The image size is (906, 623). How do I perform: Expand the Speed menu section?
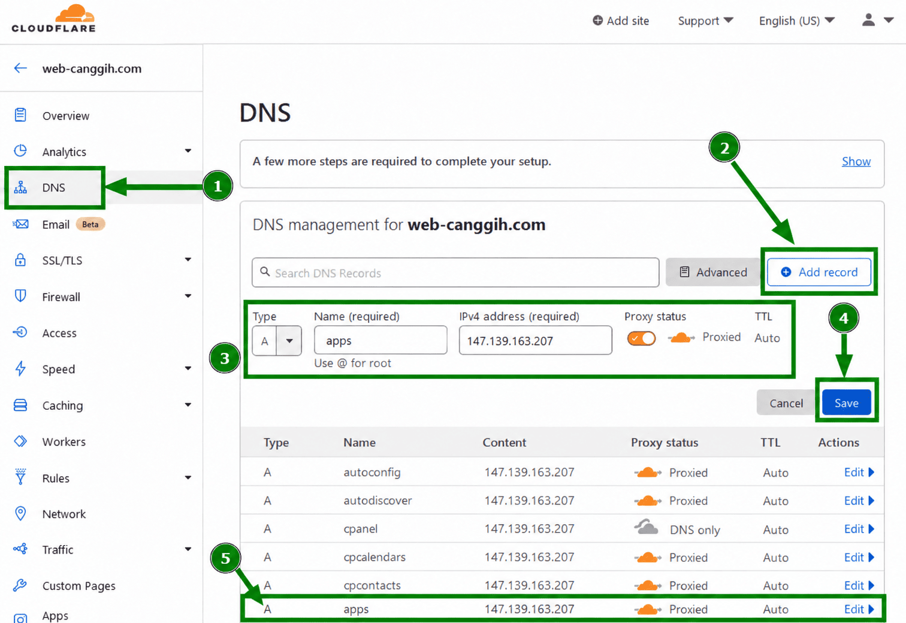click(x=188, y=368)
